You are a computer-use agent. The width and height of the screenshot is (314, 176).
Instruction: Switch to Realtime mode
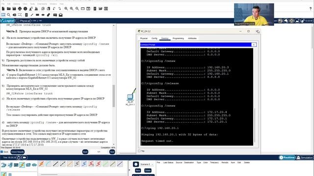[x=288, y=157]
